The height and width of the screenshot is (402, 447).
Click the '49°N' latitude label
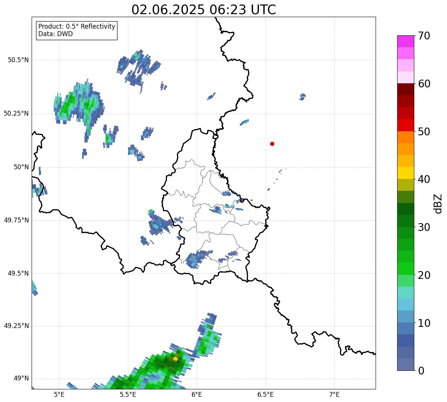[21, 379]
